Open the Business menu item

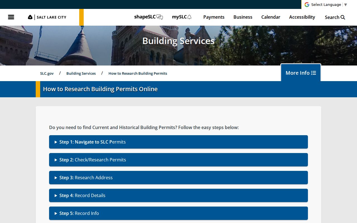point(243,17)
